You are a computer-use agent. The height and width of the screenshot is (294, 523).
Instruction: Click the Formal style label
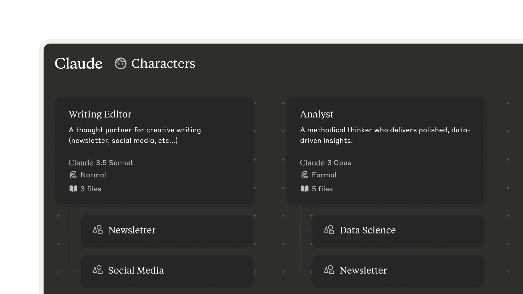(324, 175)
